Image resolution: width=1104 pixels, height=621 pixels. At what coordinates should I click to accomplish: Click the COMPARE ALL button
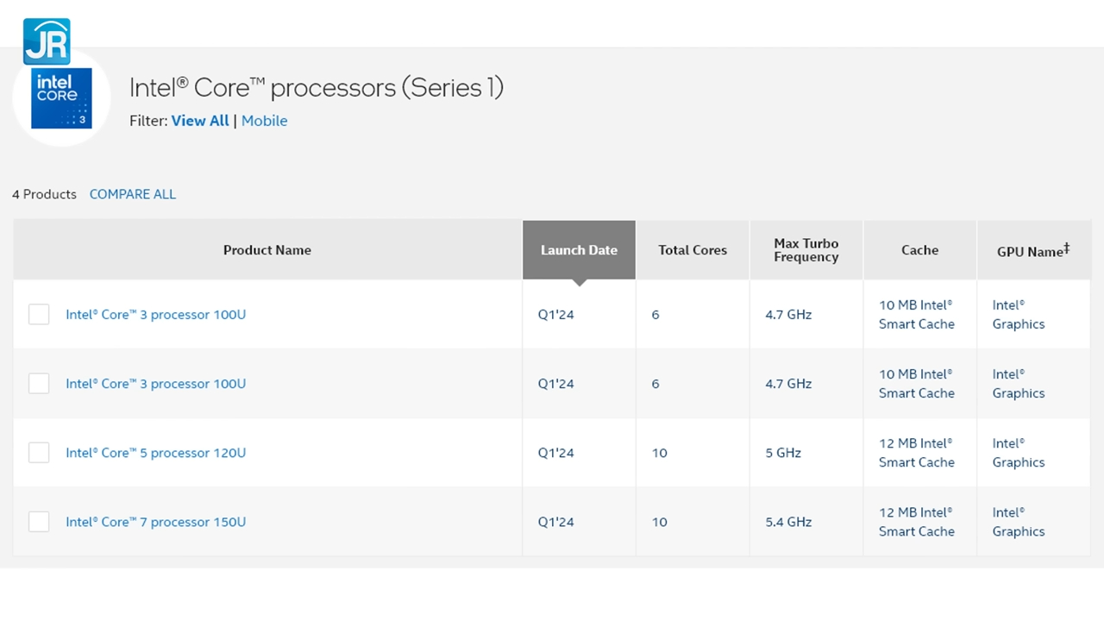(x=132, y=194)
